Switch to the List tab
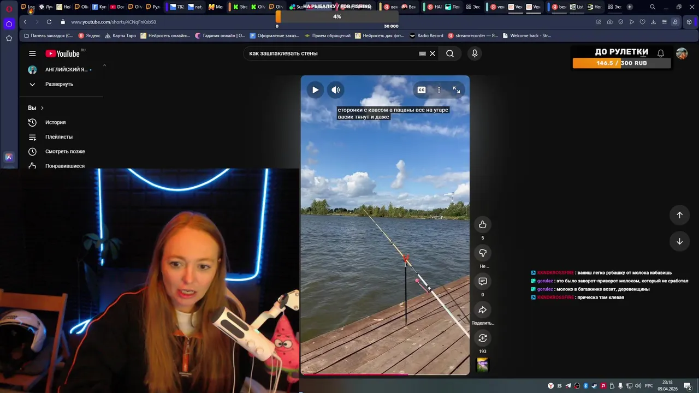This screenshot has width=699, height=393. 577,7
